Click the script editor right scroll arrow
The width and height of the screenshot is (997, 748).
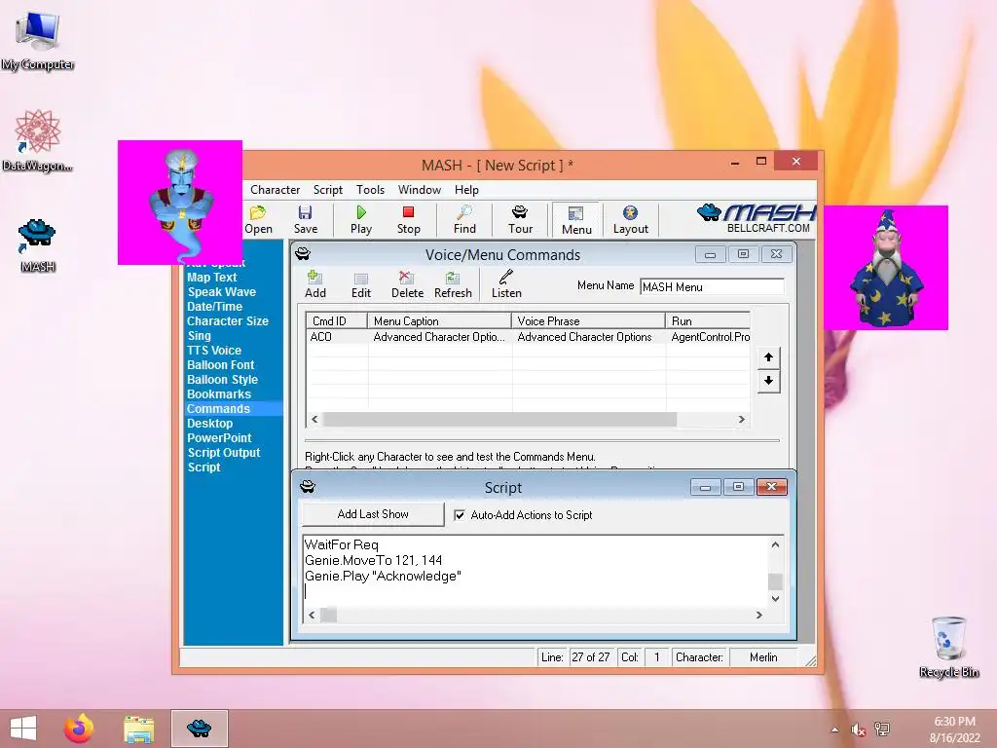(x=758, y=616)
